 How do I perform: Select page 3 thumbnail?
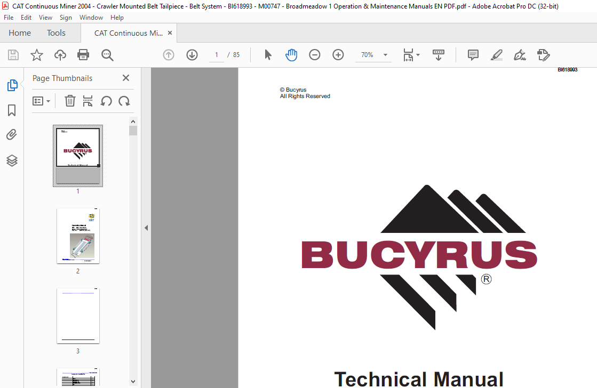78,316
